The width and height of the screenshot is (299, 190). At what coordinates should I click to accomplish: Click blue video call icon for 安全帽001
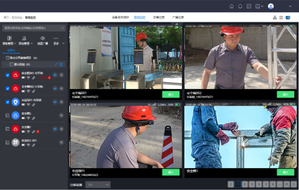tap(55, 75)
